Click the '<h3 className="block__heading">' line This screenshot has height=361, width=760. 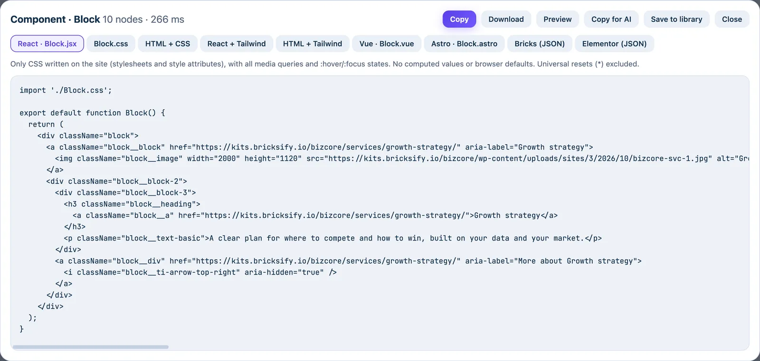pos(132,204)
